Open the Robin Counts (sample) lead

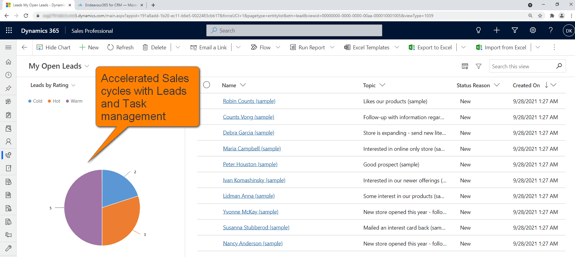249,101
